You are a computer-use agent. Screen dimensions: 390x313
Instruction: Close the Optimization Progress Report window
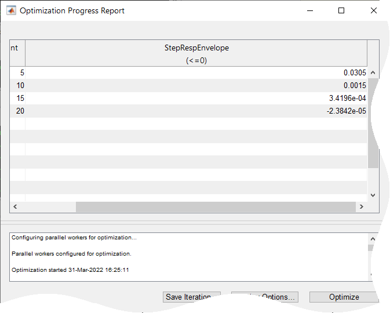click(x=374, y=10)
